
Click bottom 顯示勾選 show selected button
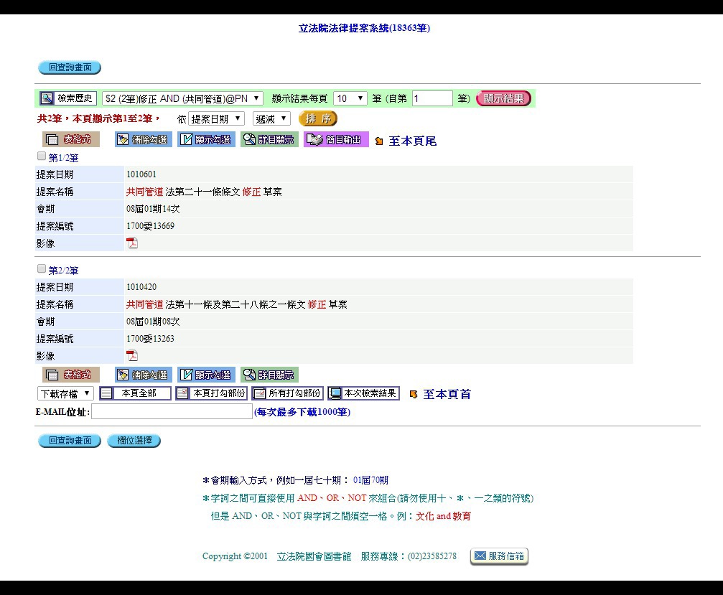207,375
